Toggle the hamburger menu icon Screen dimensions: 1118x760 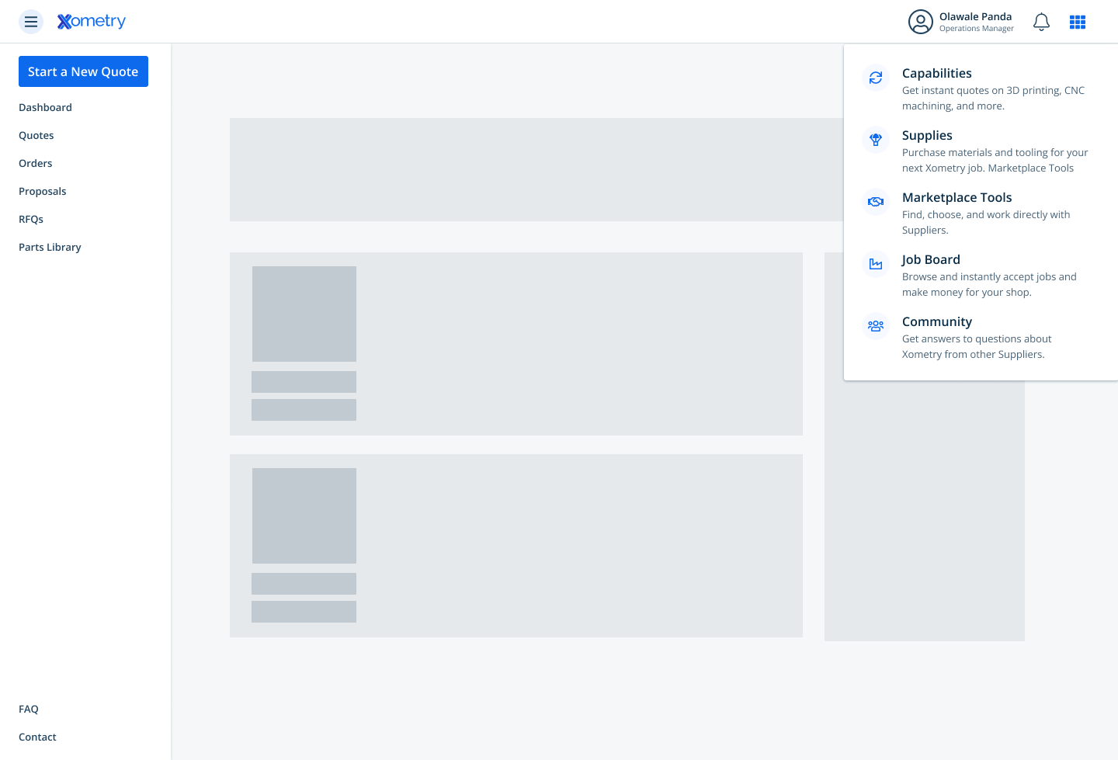click(31, 22)
